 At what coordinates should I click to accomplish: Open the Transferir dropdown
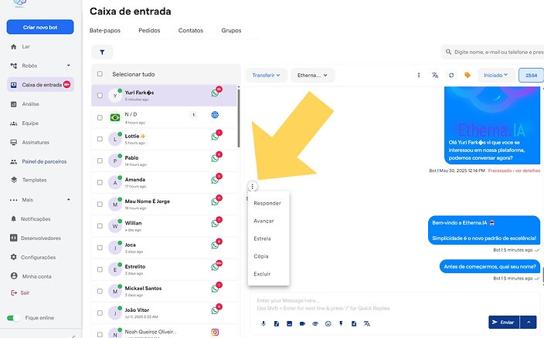click(x=267, y=75)
